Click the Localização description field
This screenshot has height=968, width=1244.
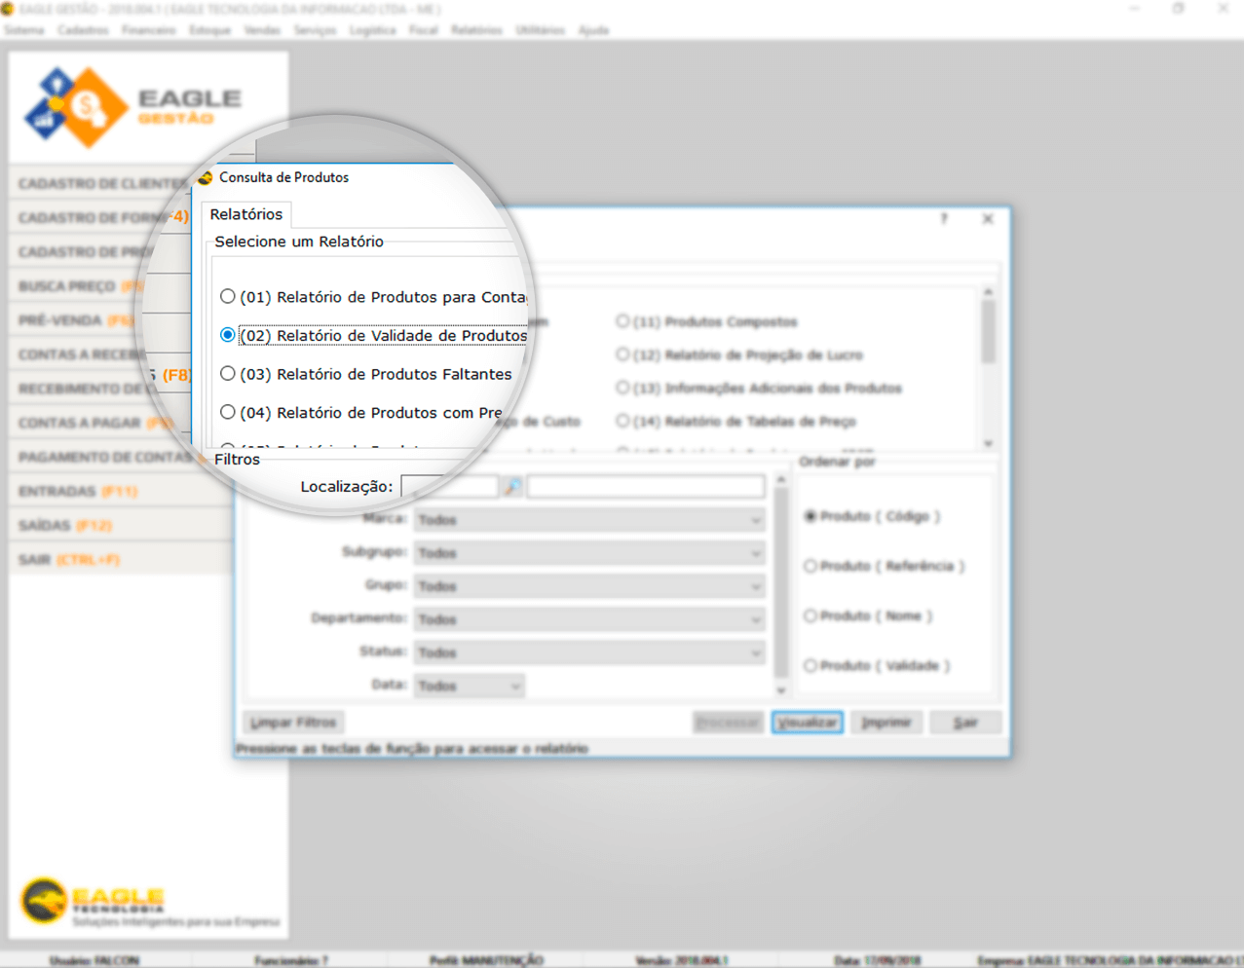[646, 486]
